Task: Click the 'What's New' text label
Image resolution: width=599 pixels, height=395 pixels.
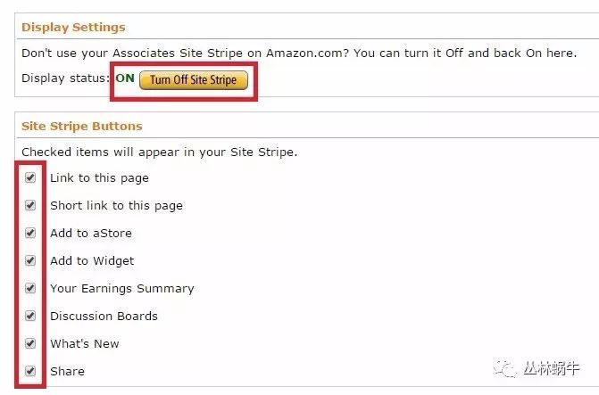Action: (x=84, y=344)
